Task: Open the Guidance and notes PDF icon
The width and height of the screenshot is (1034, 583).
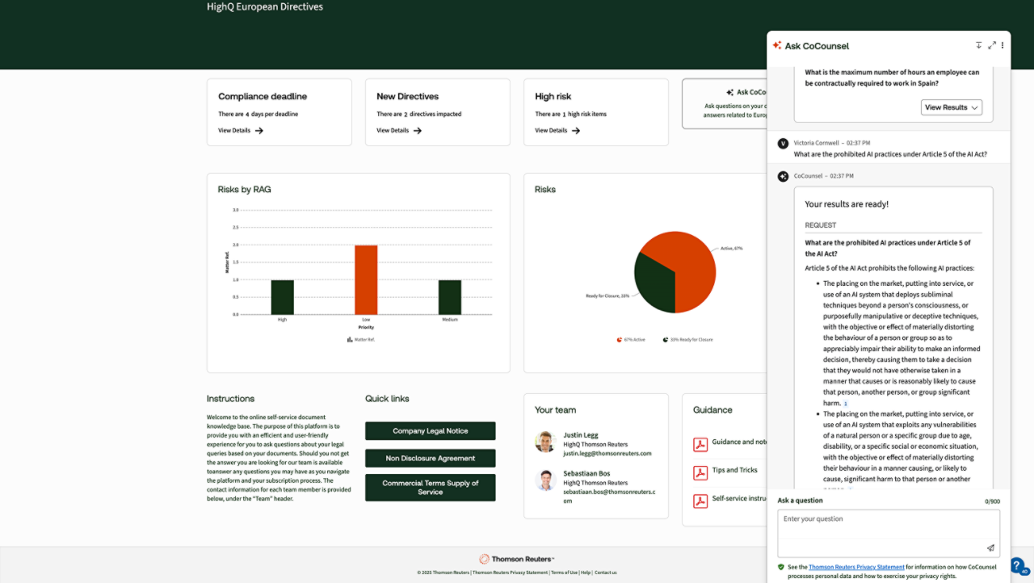Action: tap(700, 444)
